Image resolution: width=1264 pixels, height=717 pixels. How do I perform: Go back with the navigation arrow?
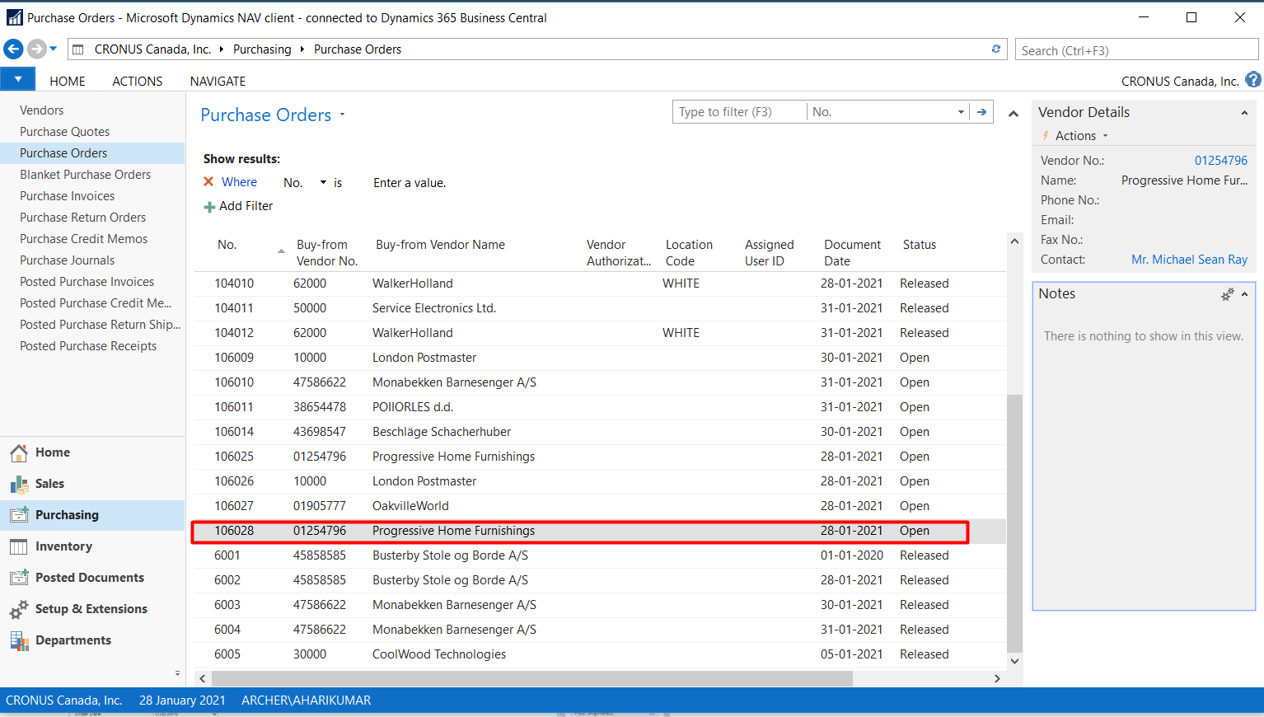(13, 49)
